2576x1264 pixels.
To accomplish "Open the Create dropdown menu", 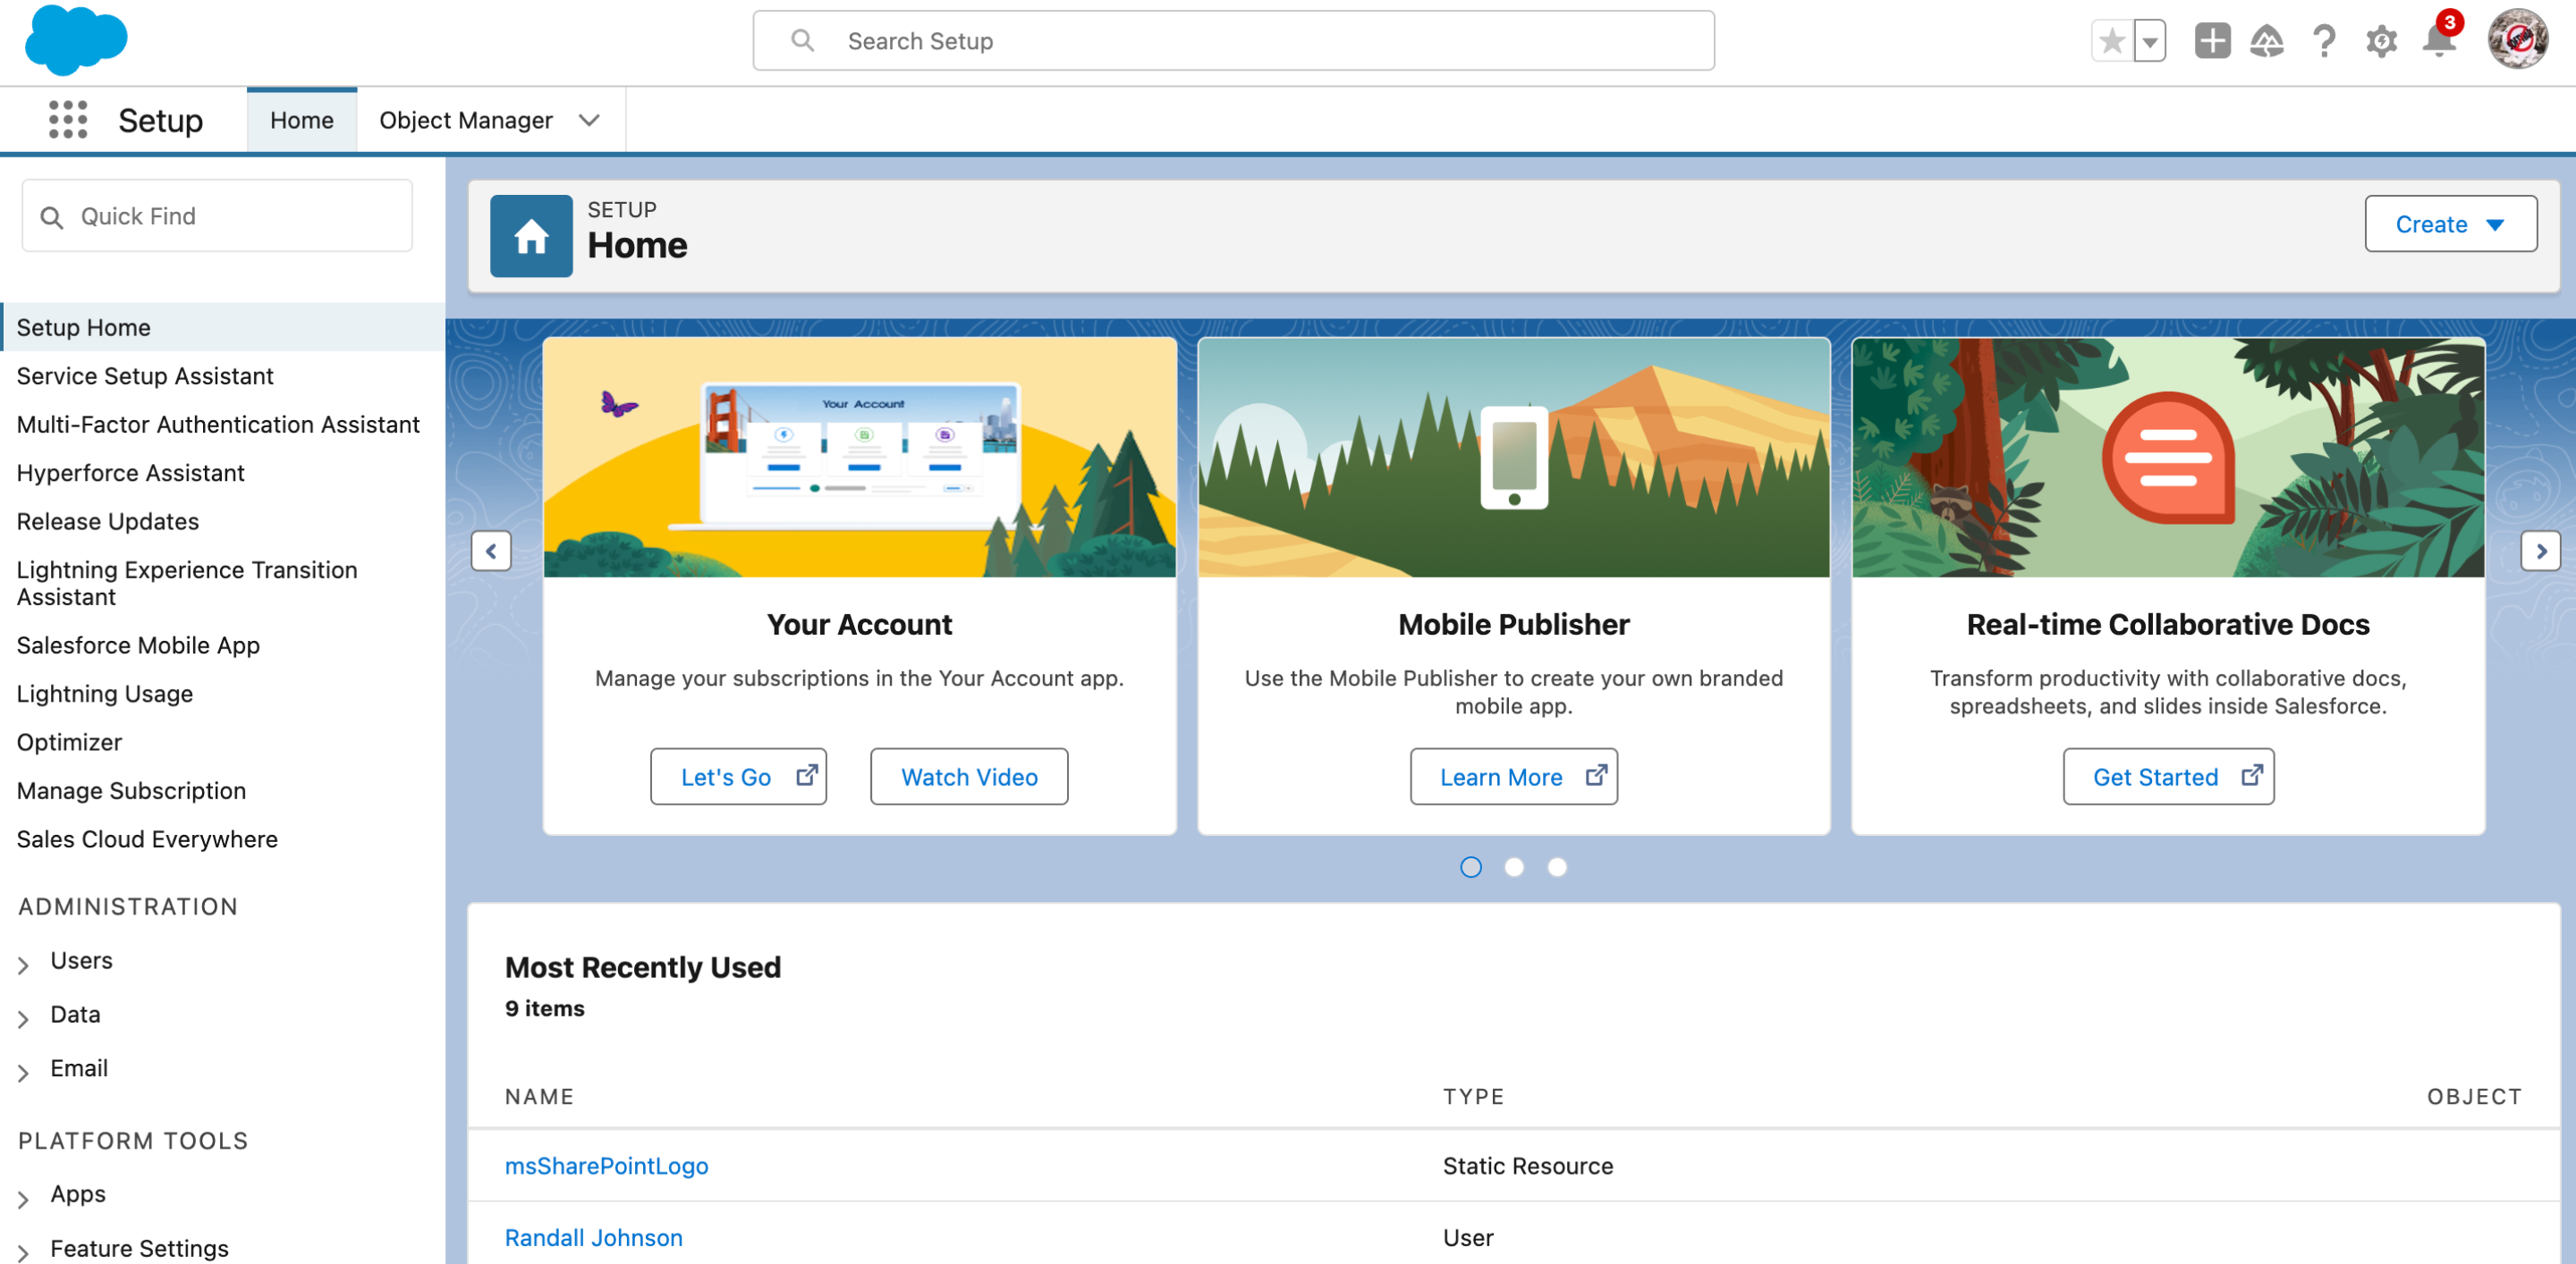I will click(x=2450, y=223).
